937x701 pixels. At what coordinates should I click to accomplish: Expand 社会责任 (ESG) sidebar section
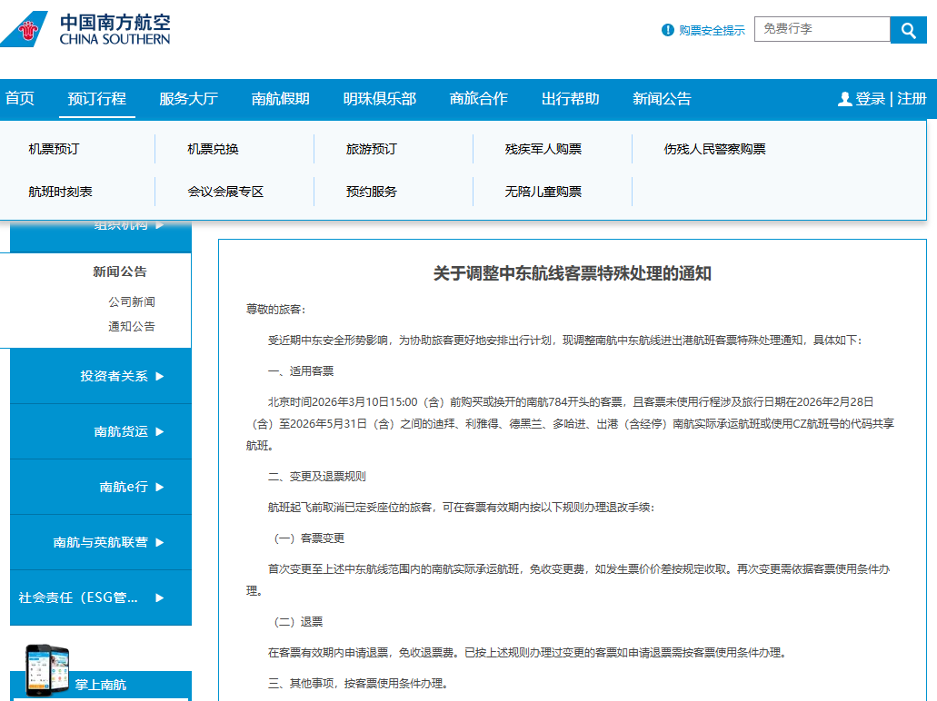pyautogui.click(x=160, y=597)
